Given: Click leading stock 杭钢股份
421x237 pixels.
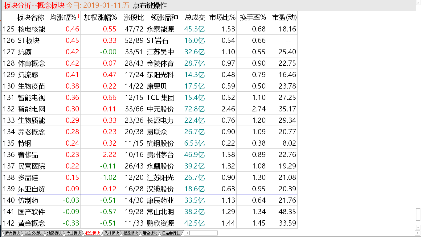Looking at the screenshot, I should click(x=160, y=143).
